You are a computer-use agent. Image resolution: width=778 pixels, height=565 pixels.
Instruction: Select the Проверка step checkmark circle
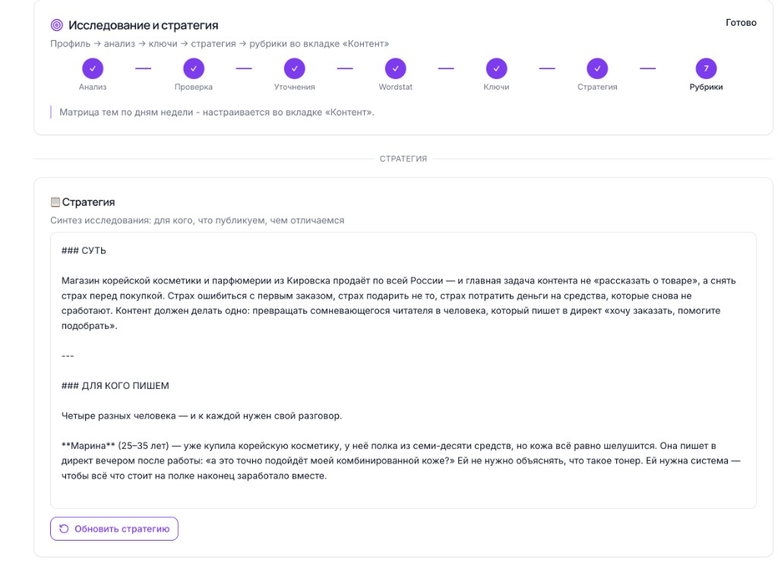[194, 68]
